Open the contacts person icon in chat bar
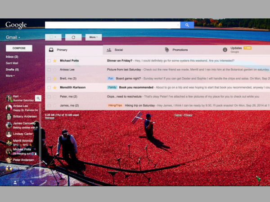 pyautogui.click(x=15, y=182)
